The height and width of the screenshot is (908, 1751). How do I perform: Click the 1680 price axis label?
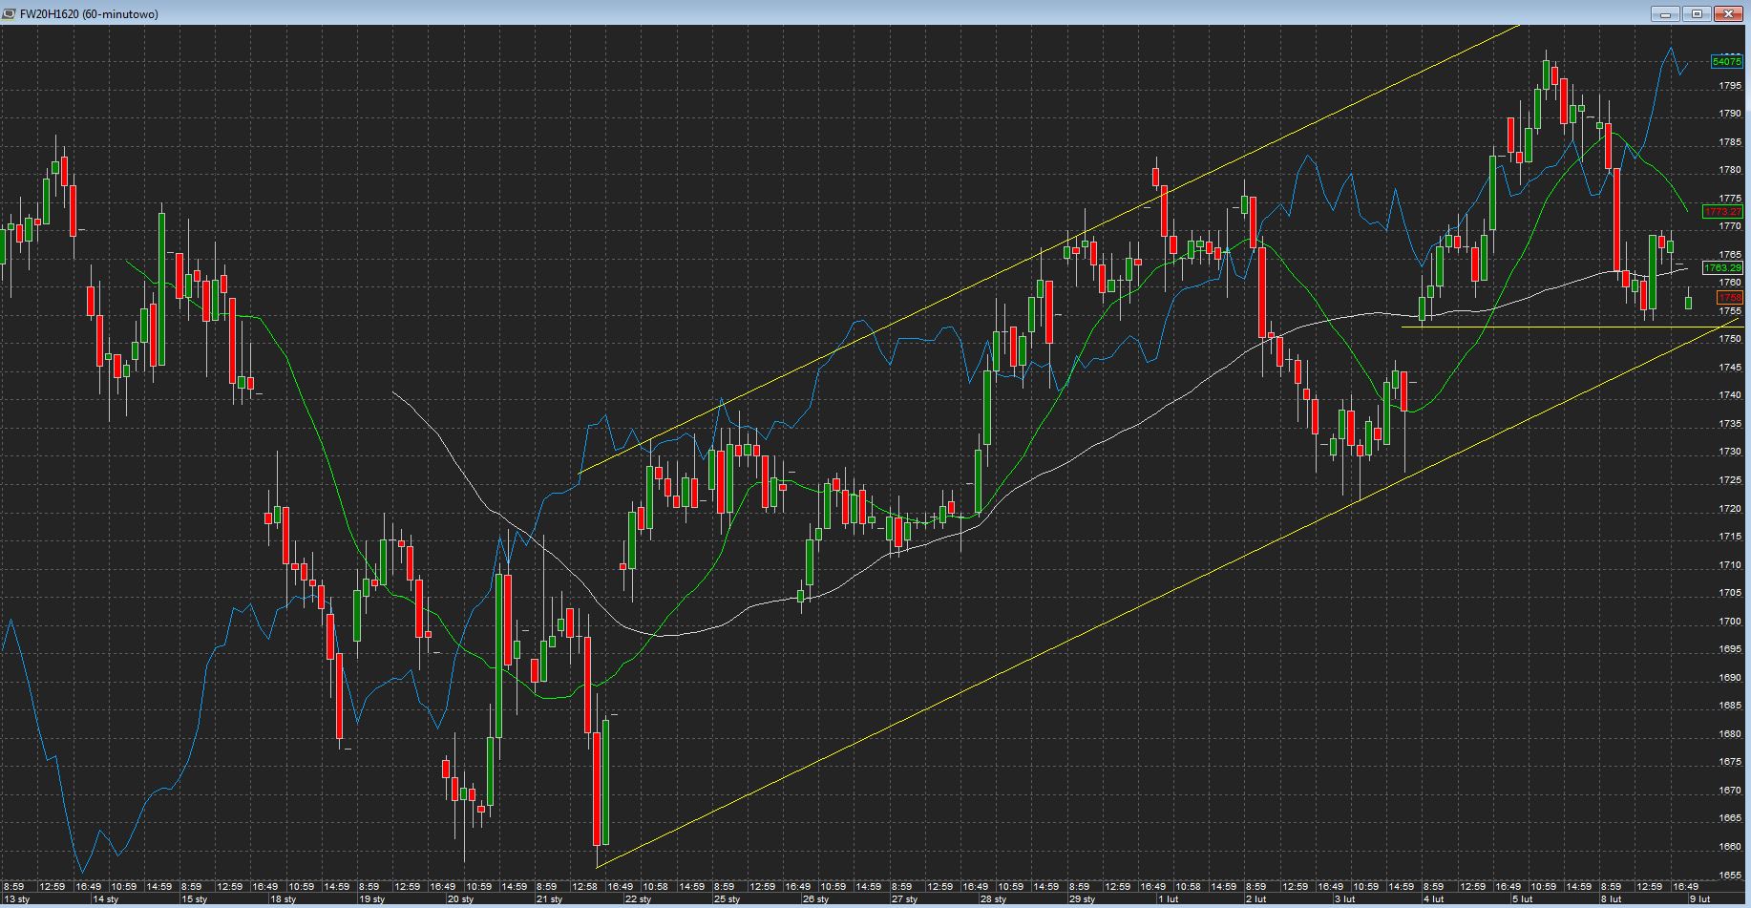click(x=1730, y=734)
